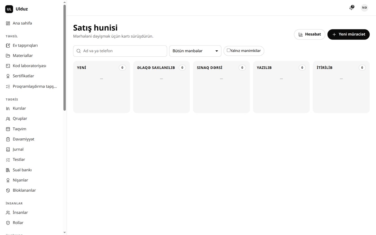Click the Davamiyyət clipboard icon
The width and height of the screenshot is (376, 235).
pyautogui.click(x=8, y=139)
